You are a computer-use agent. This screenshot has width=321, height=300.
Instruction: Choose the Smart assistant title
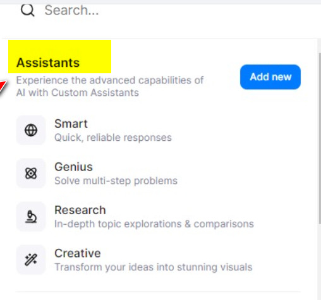pos(71,124)
